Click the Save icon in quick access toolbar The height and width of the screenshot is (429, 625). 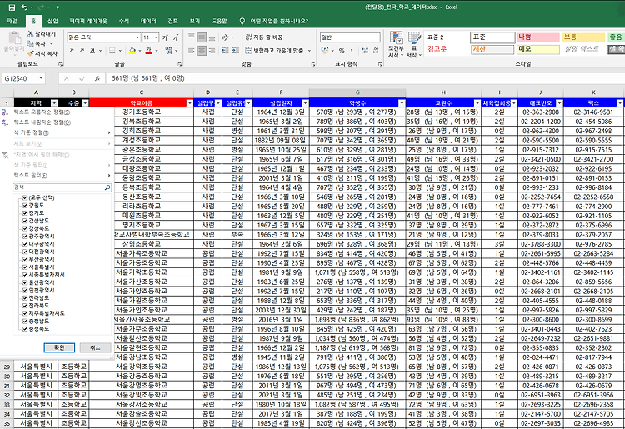tap(12, 7)
